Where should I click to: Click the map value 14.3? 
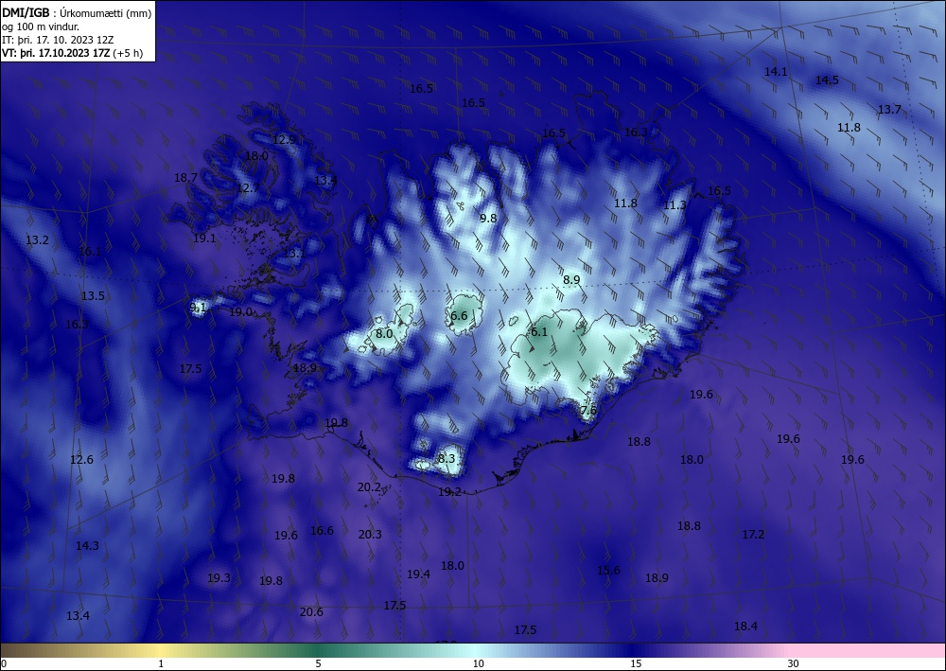click(87, 545)
